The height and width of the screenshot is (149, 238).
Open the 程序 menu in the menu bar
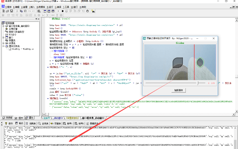[x=9, y=7]
